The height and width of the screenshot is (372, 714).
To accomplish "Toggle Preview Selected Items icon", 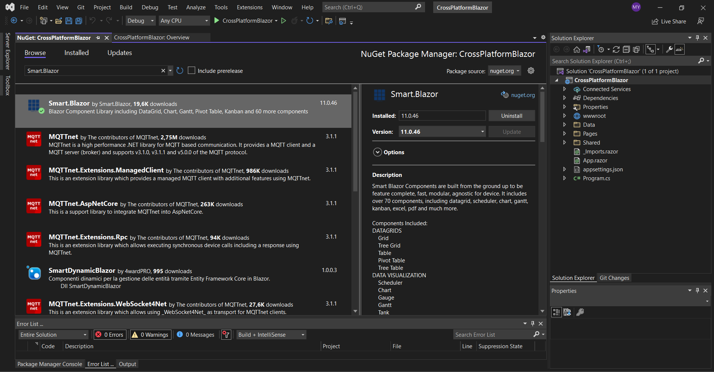I will [x=679, y=49].
